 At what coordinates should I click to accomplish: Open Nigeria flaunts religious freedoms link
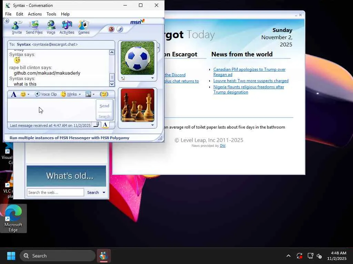point(249,90)
